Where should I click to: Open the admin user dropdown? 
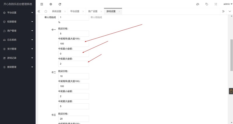(227, 4)
